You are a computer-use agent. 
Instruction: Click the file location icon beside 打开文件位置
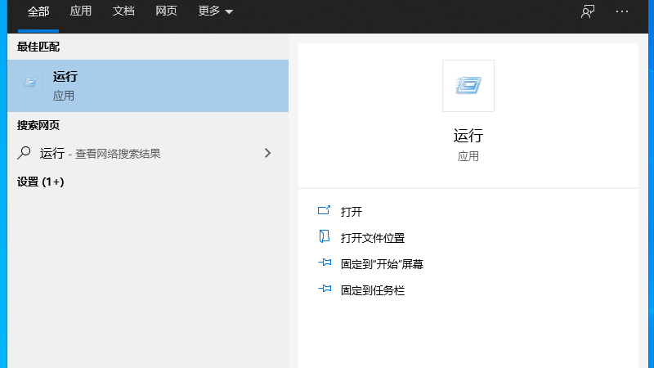click(x=324, y=237)
